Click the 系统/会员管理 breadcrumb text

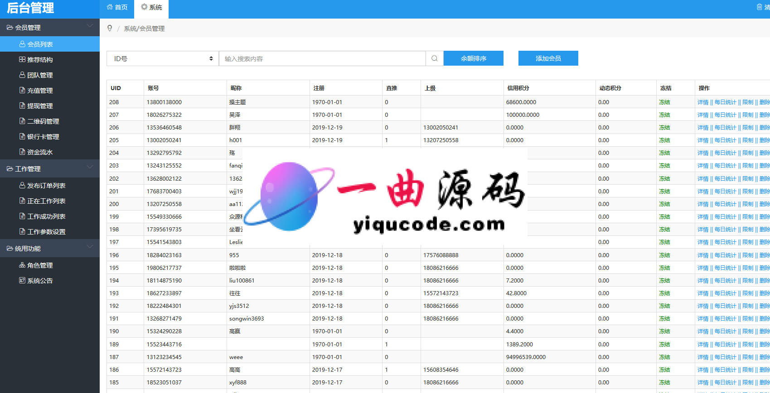(x=144, y=29)
